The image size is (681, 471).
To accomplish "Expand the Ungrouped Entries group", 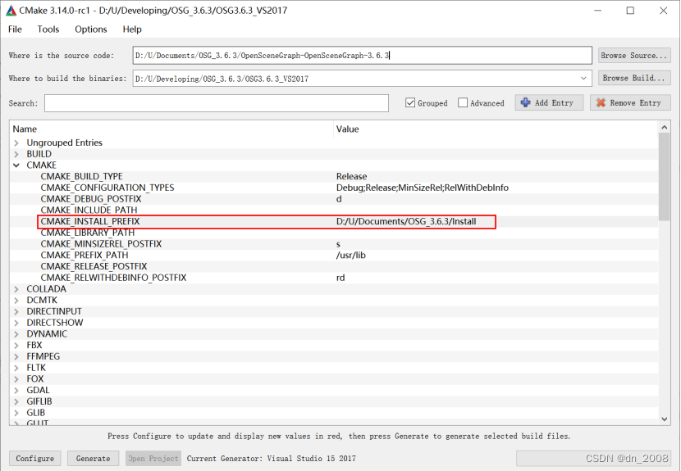I will click(16, 143).
